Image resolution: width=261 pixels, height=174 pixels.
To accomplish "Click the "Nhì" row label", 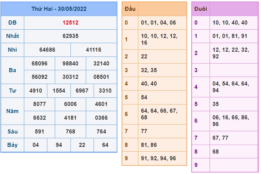I will pyautogui.click(x=12, y=50).
